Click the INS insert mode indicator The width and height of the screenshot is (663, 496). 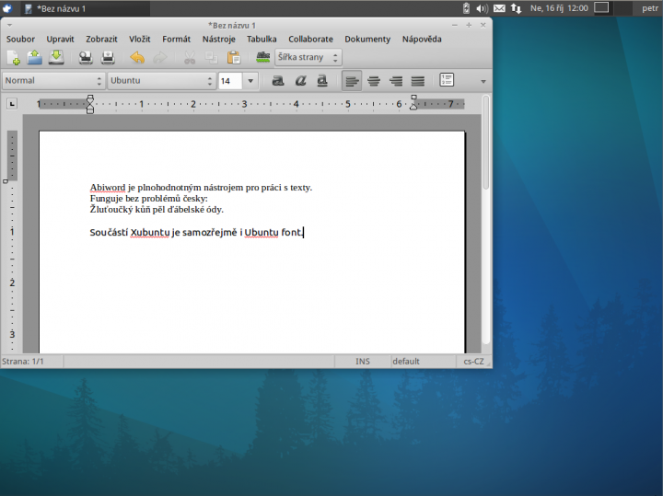363,362
